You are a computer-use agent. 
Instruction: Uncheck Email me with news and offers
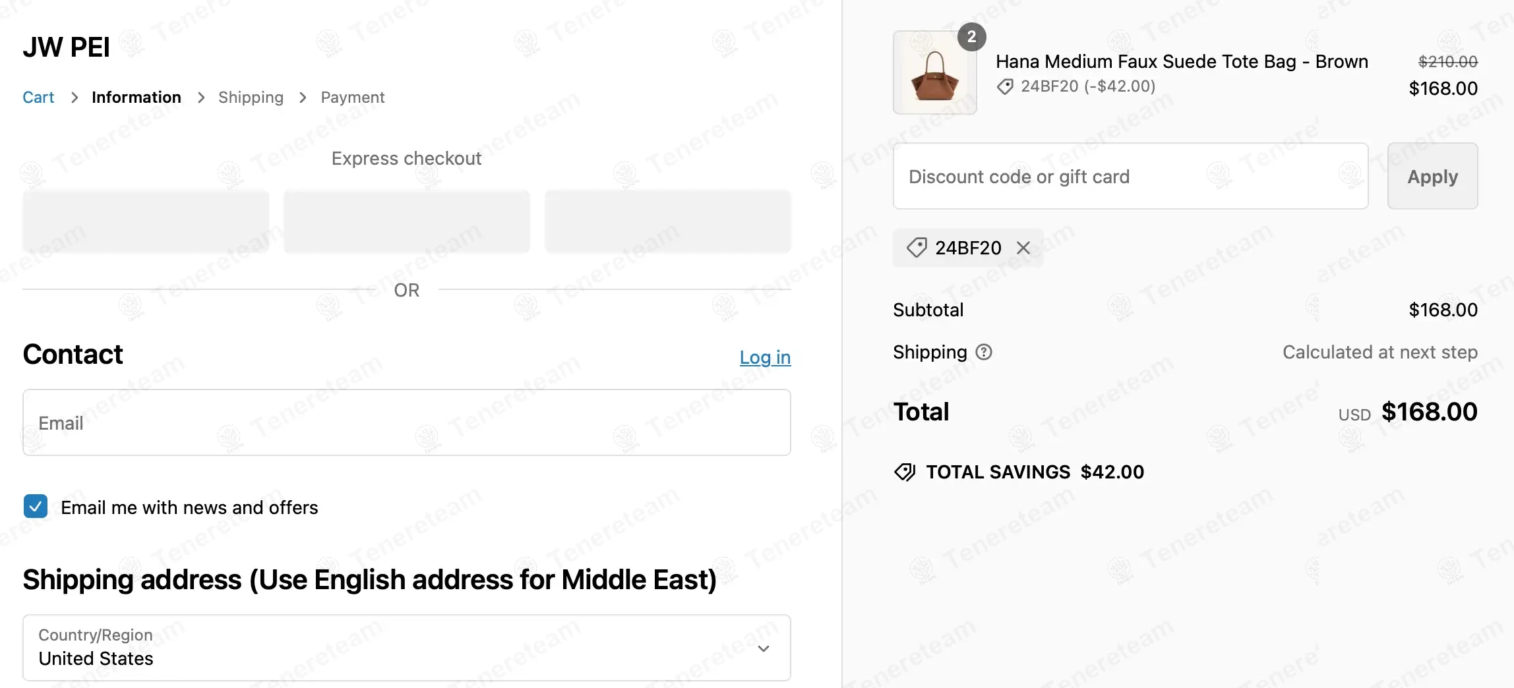coord(36,506)
